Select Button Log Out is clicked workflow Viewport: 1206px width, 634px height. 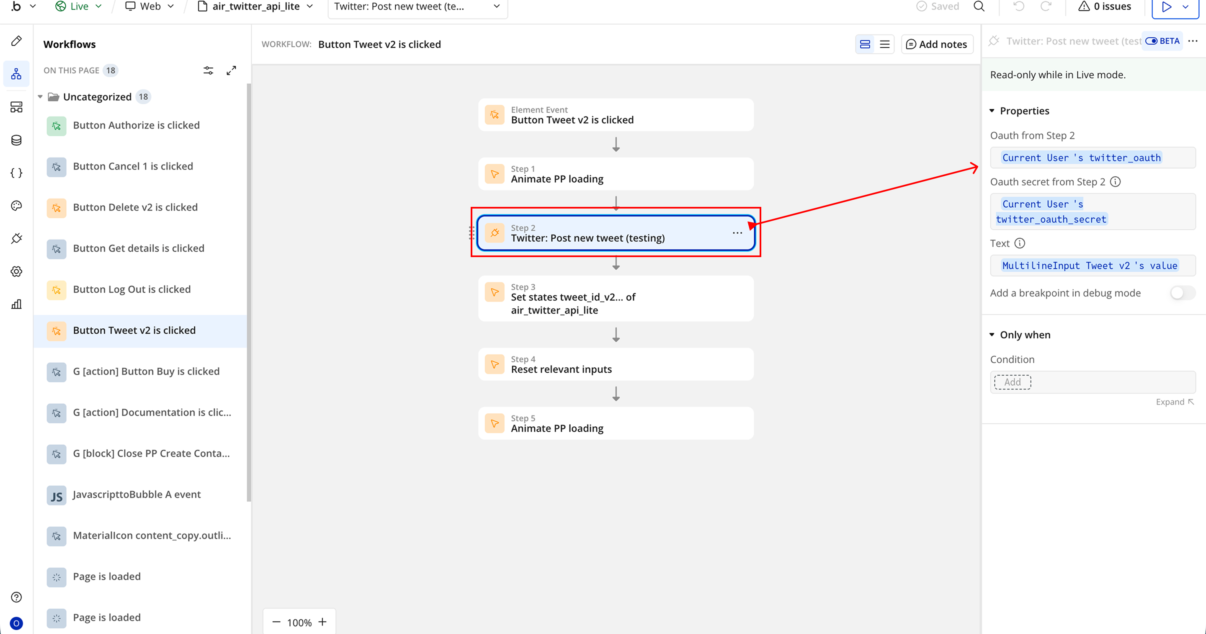pyautogui.click(x=131, y=289)
